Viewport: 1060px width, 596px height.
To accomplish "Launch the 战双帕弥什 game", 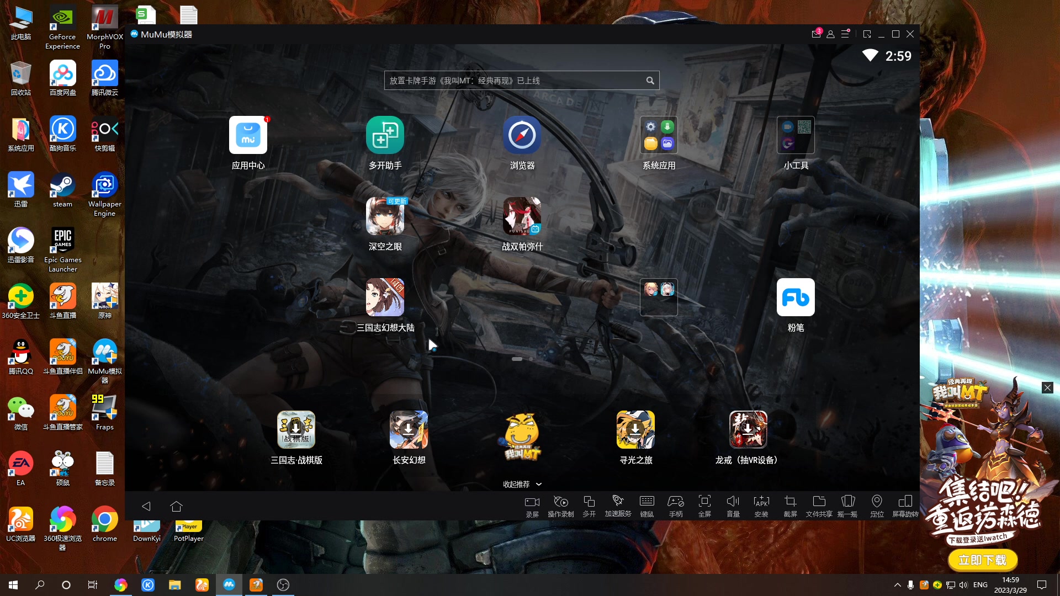I will pyautogui.click(x=522, y=216).
